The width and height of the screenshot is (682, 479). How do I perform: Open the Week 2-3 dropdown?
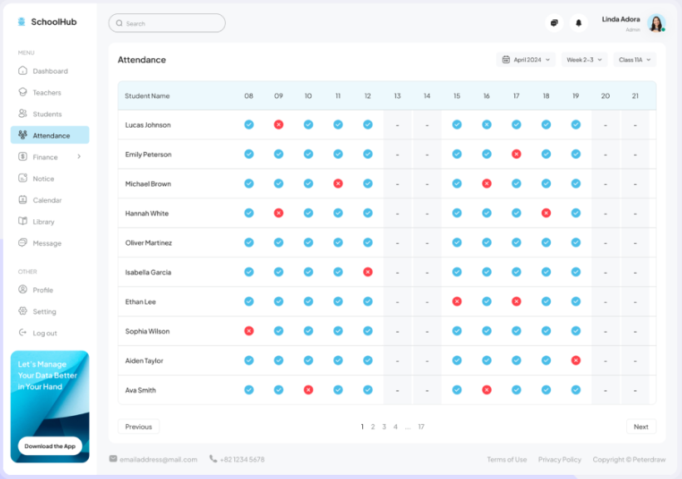[584, 60]
